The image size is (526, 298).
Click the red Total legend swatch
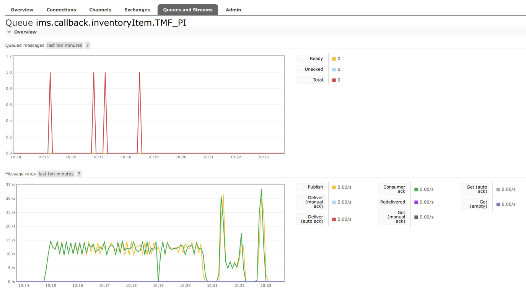click(334, 80)
